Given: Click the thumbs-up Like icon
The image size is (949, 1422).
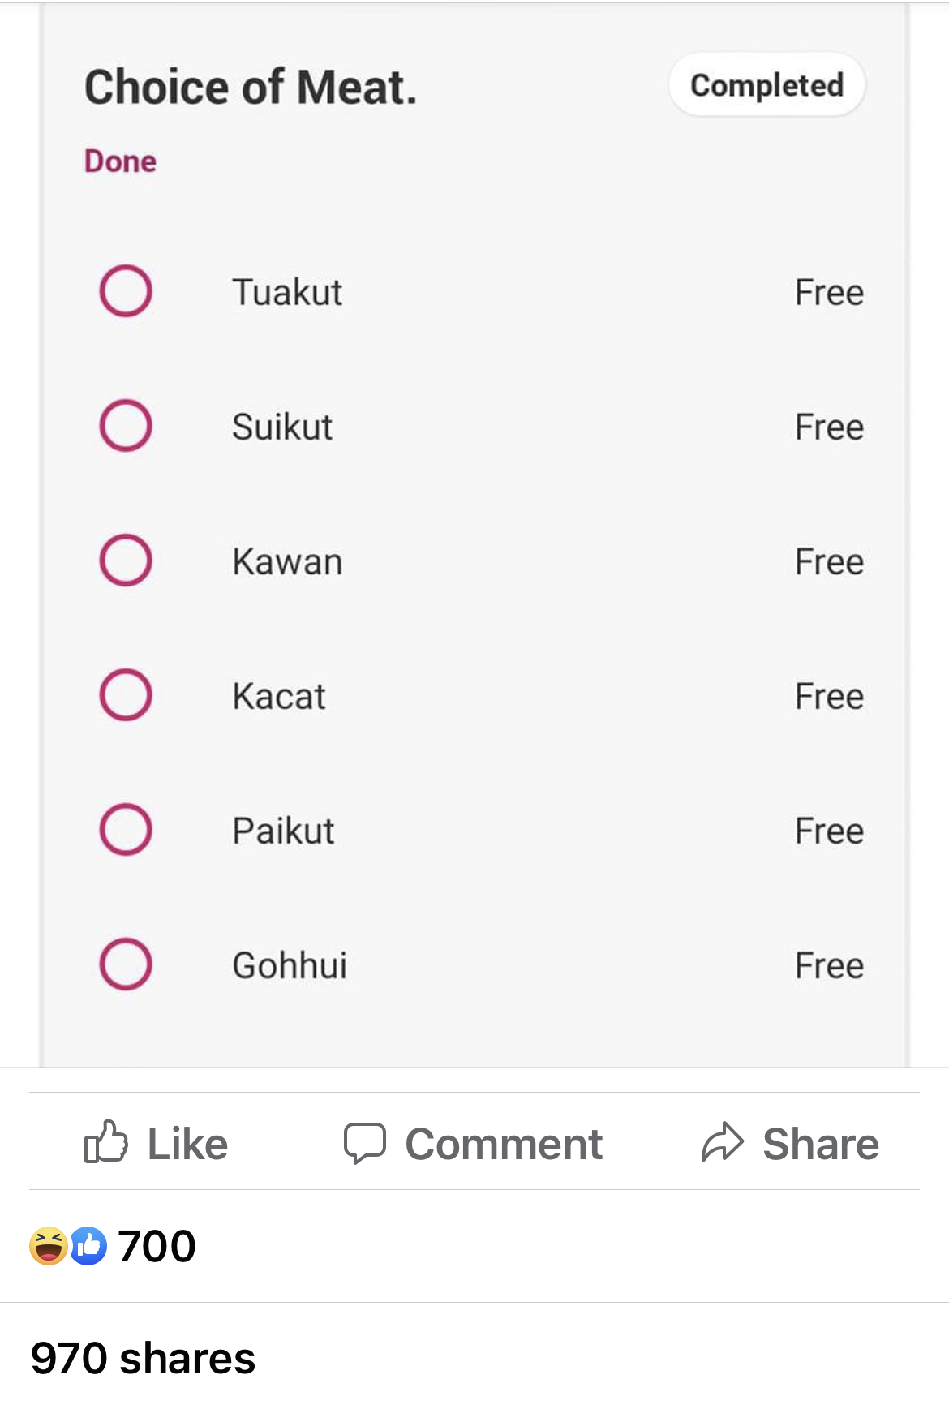Looking at the screenshot, I should pyautogui.click(x=106, y=1142).
